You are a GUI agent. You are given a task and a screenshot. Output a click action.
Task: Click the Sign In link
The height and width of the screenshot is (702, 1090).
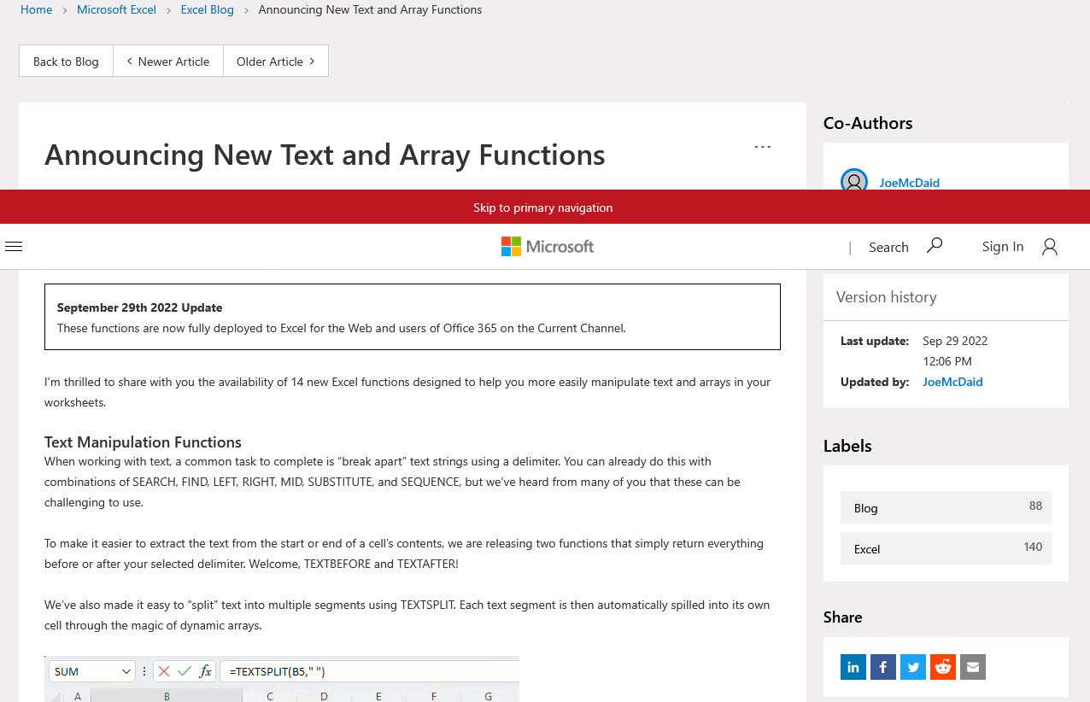tap(1003, 246)
